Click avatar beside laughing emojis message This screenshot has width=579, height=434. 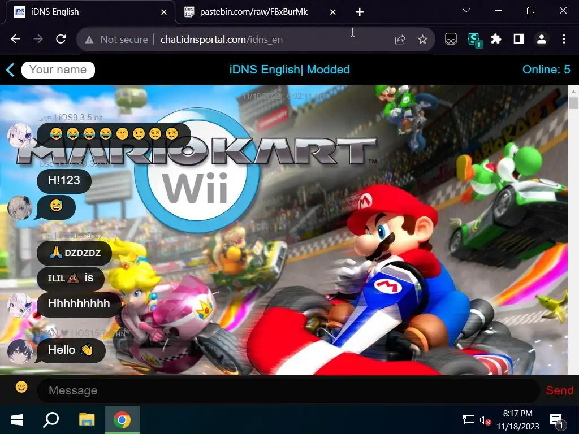(20, 136)
